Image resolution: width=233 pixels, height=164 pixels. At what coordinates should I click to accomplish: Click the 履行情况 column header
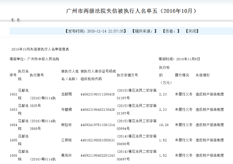pos(182,75)
